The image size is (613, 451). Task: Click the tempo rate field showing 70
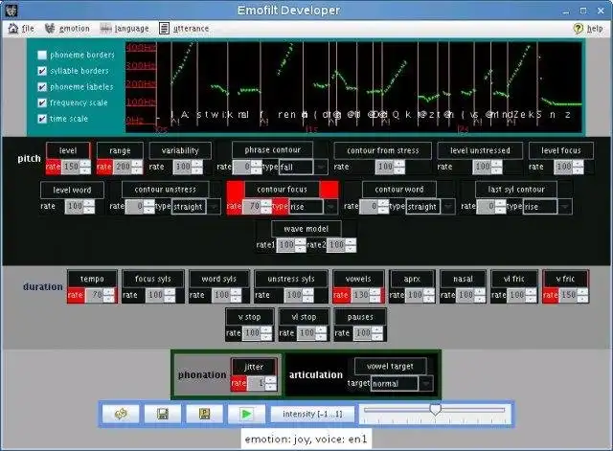click(95, 295)
